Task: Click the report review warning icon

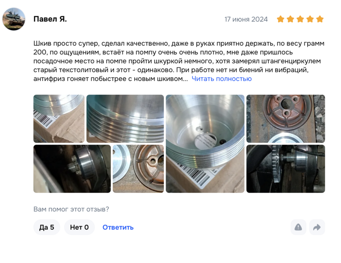Action: pos(298,227)
